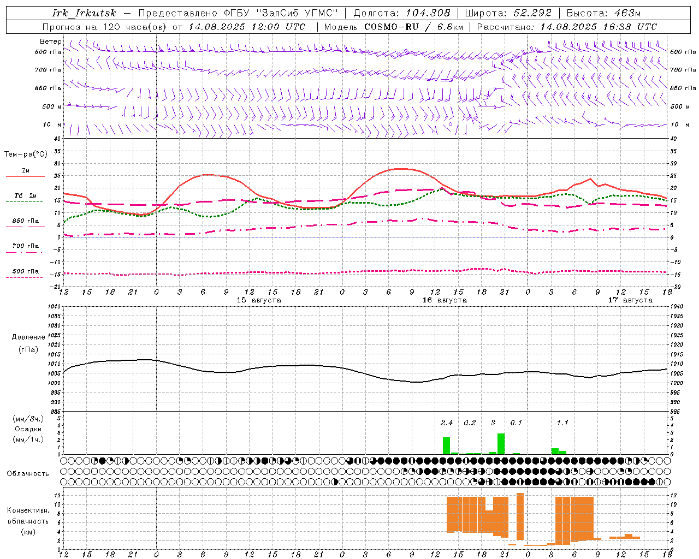Click the 15 августа date label
699x559 pixels.
coord(259,300)
